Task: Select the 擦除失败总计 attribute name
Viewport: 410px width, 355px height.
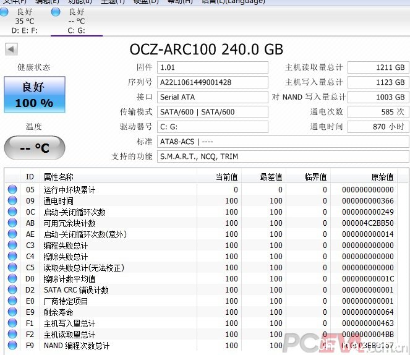Action: [66, 257]
